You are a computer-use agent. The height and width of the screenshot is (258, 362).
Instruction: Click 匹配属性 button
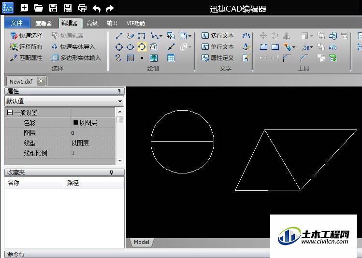pos(26,58)
